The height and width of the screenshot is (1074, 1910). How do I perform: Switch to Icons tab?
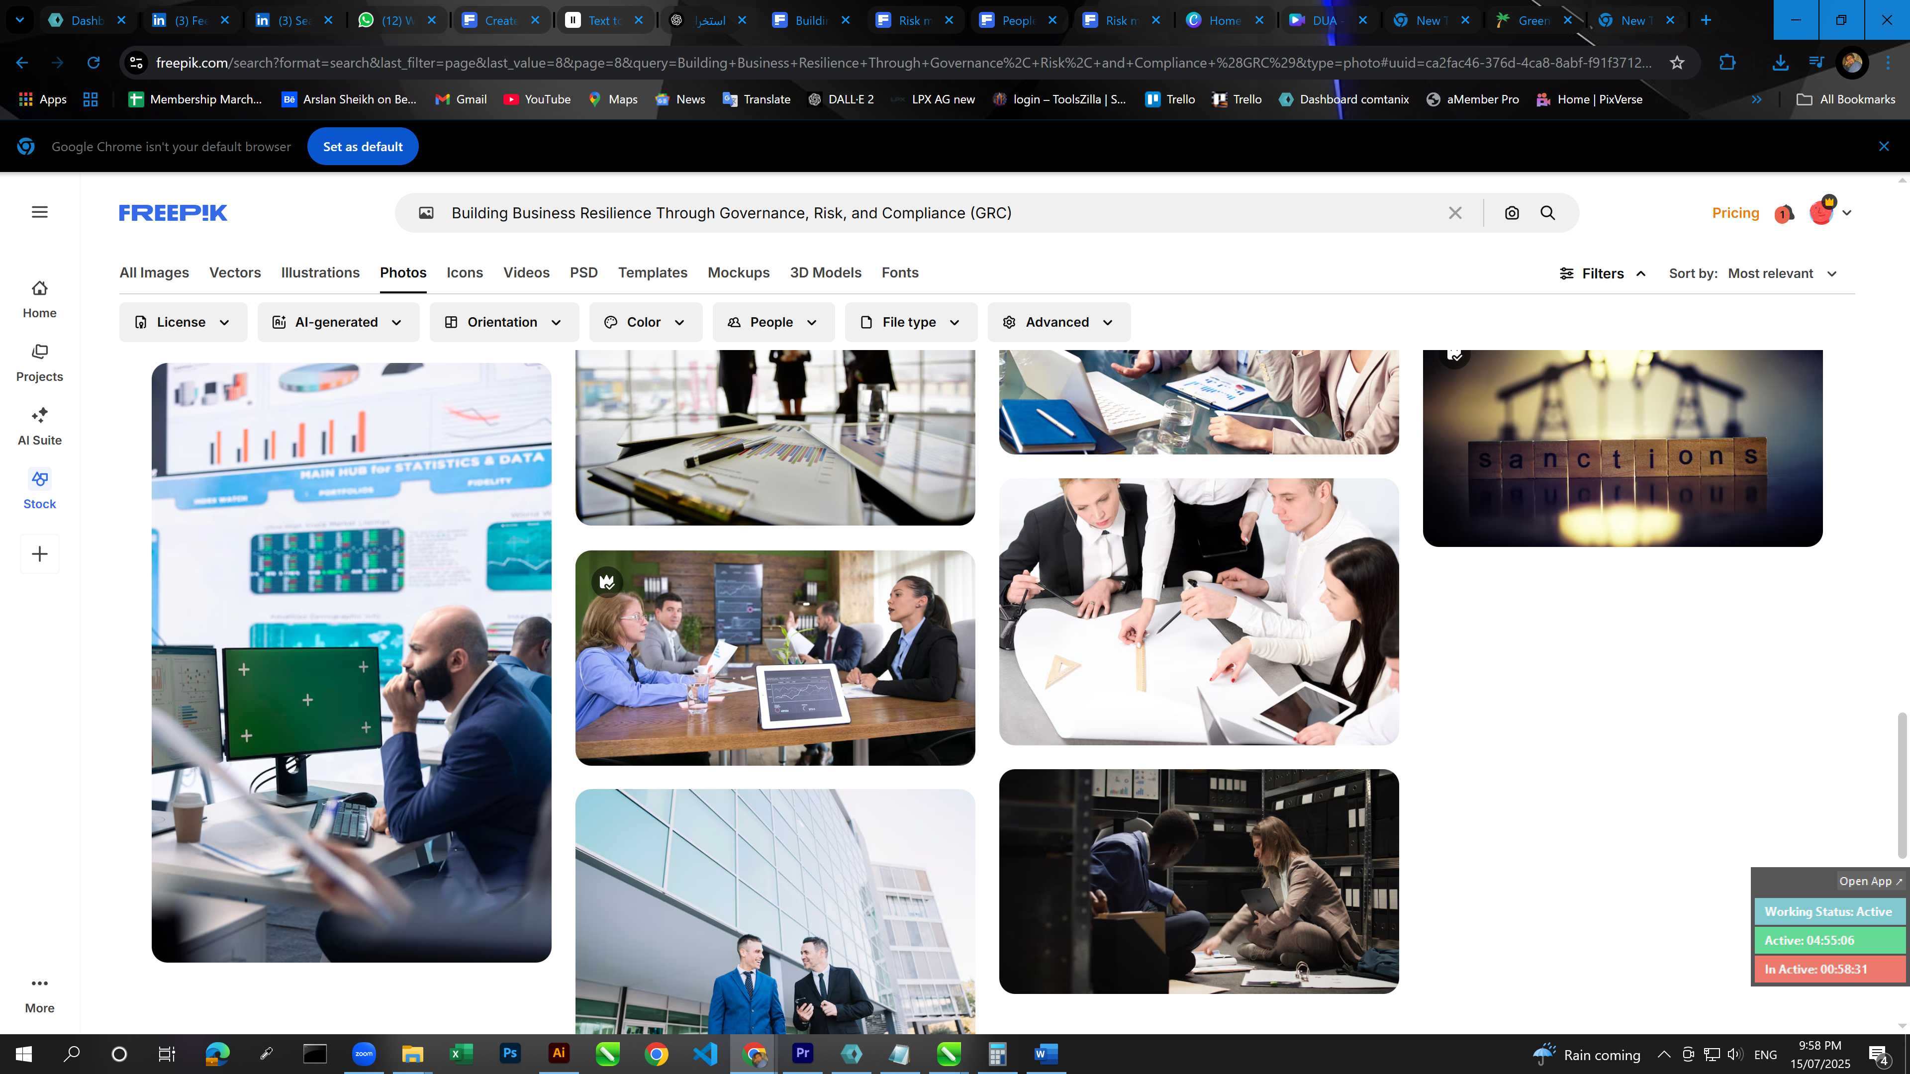pos(465,273)
